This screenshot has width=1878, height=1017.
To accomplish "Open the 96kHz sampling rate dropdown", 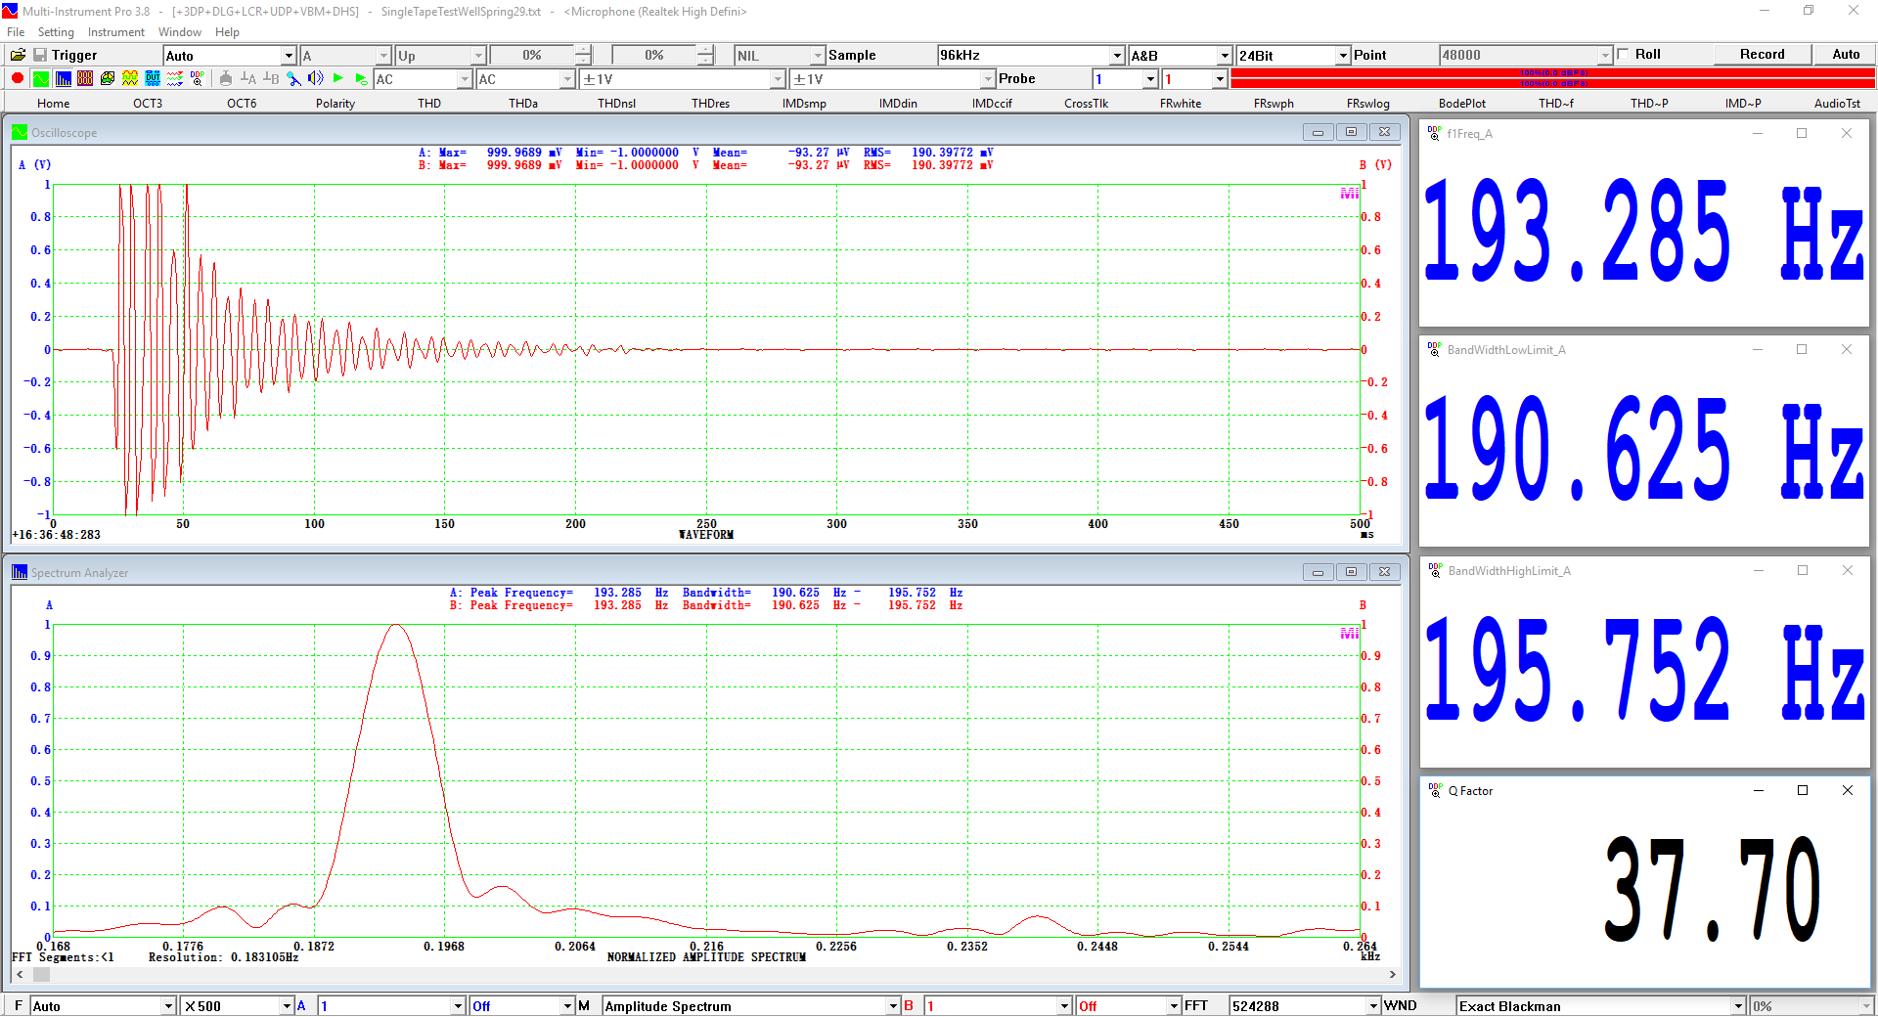I will pyautogui.click(x=1117, y=56).
